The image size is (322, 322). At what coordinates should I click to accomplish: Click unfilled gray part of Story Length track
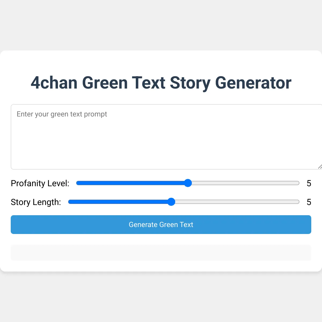(236, 202)
